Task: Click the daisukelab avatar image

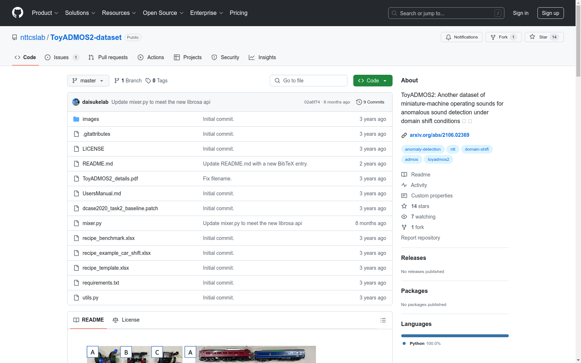Action: point(76,102)
